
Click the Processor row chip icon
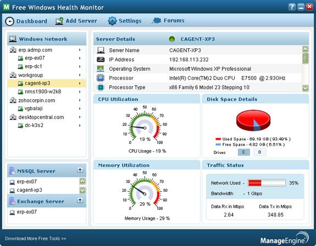click(101, 78)
